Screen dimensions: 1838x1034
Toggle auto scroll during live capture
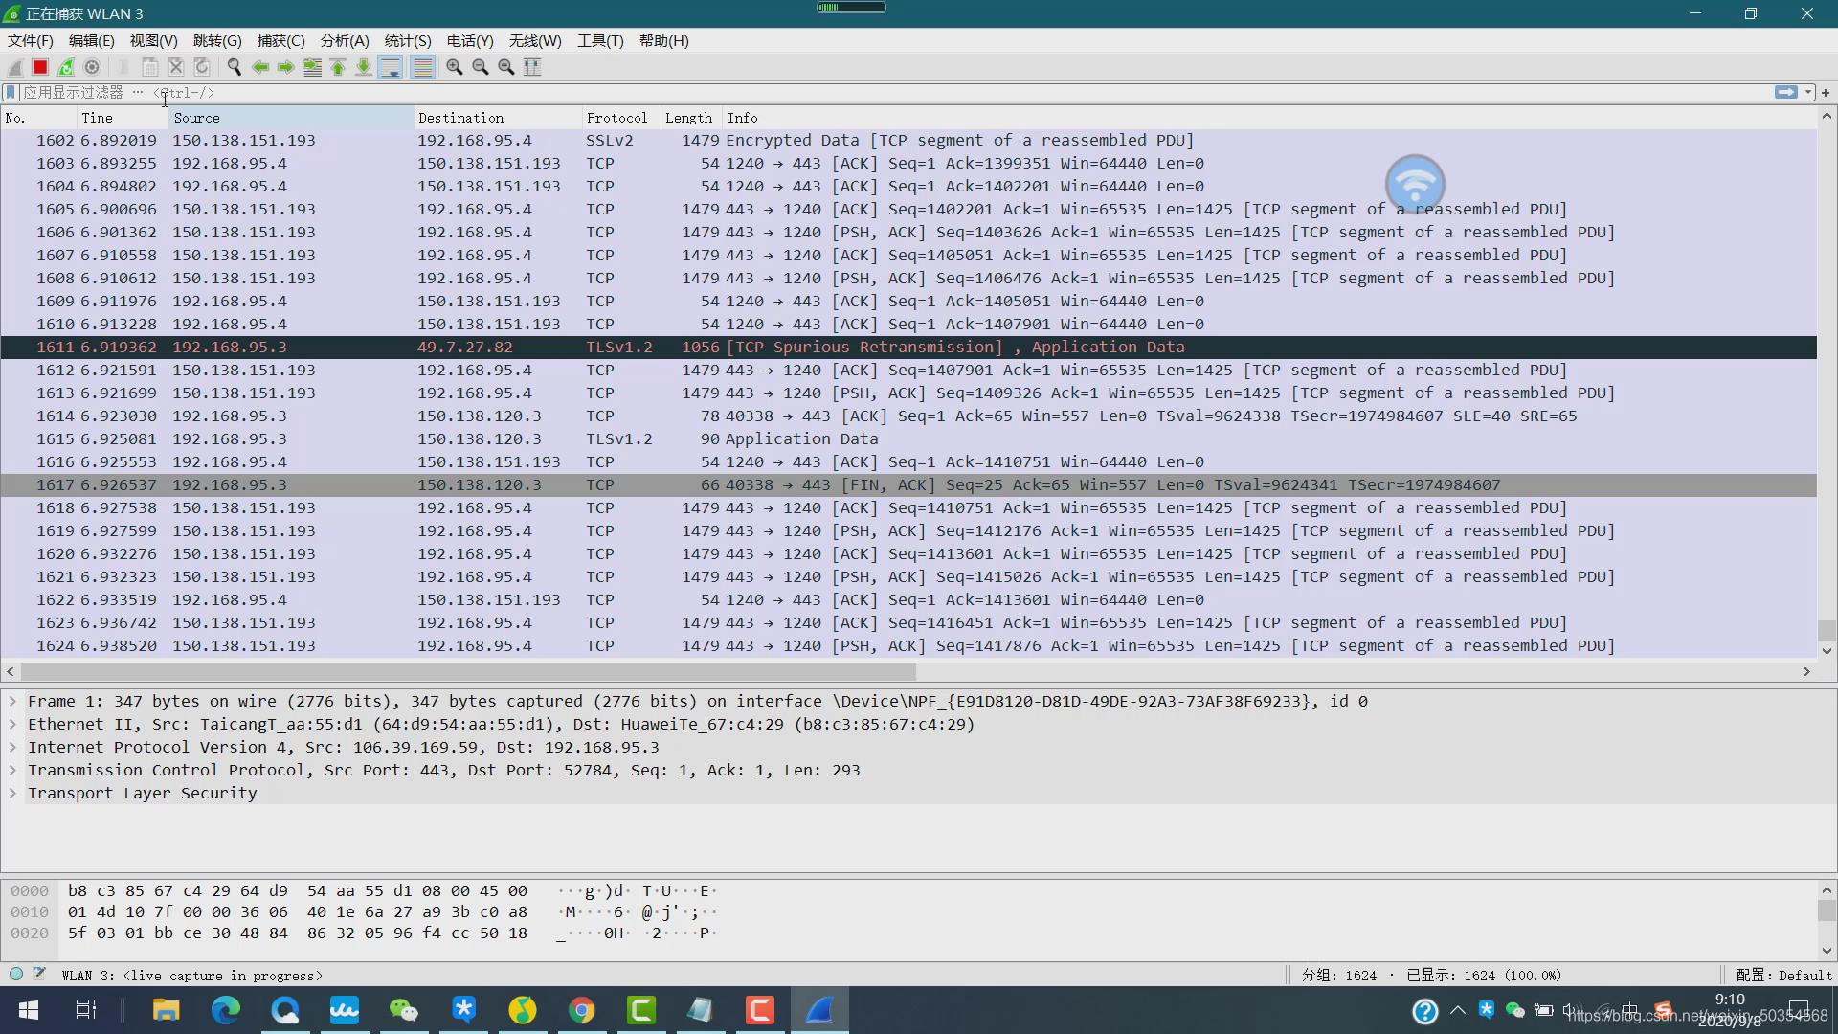click(x=391, y=67)
